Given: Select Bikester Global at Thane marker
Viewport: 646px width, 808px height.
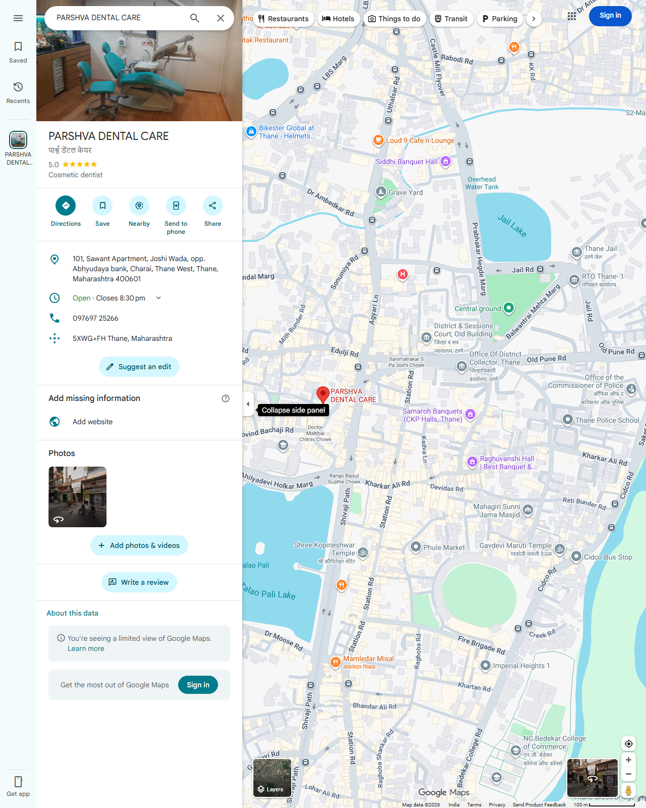Looking at the screenshot, I should (251, 132).
